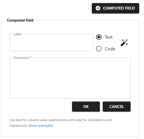
Task: Focus the Label input box
Action: (51, 43)
